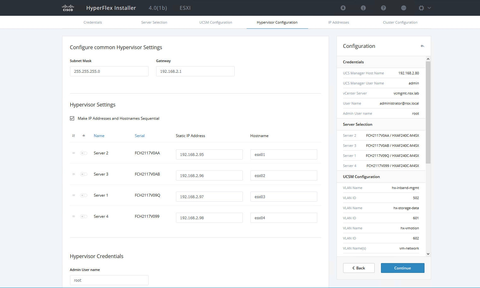Click the sort order icon in table header

(73, 136)
